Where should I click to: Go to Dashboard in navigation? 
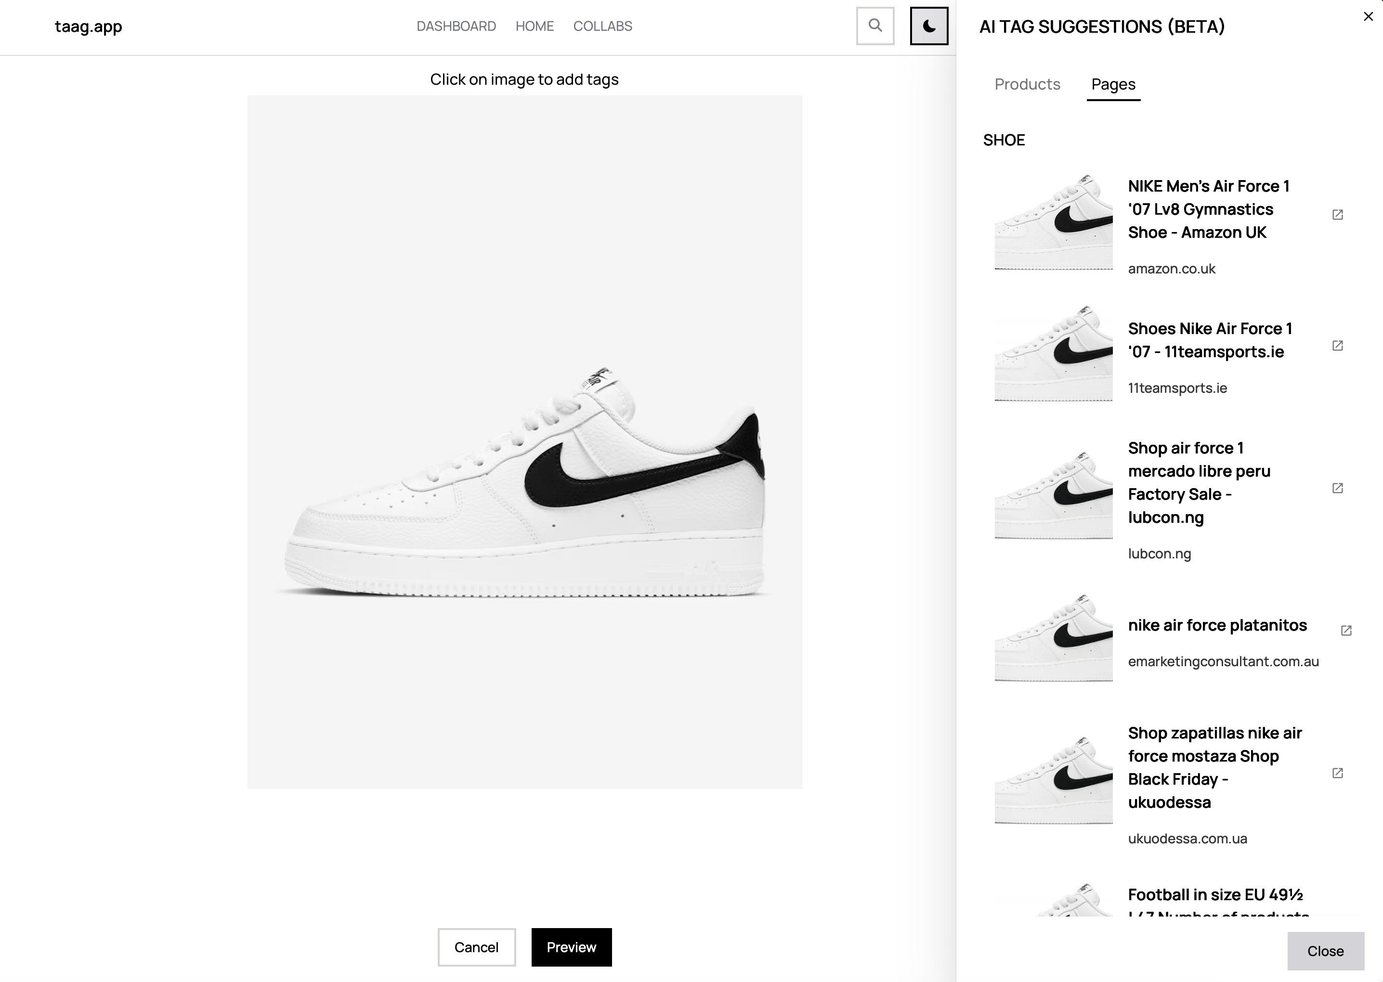point(456,26)
